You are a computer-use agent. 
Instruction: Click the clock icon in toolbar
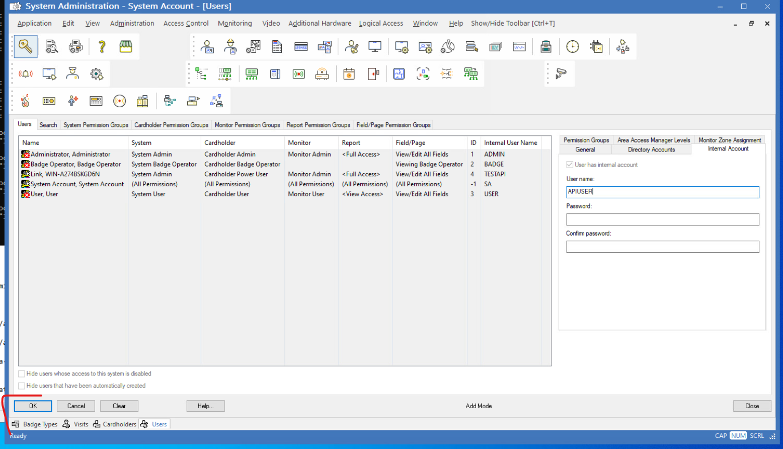click(x=572, y=47)
